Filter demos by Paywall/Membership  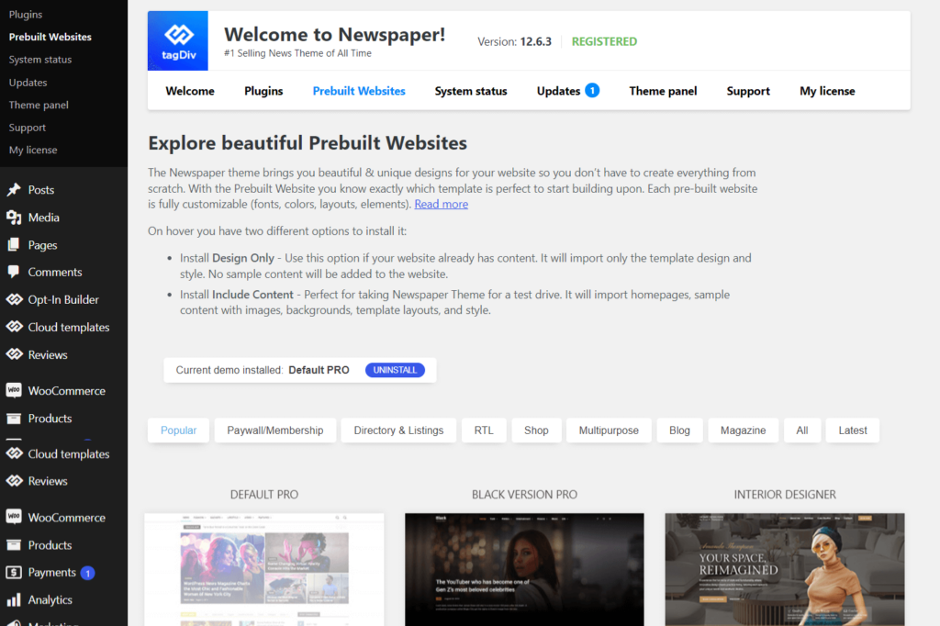(275, 430)
